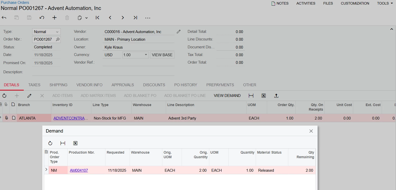The image size is (396, 190).
Task: Expand the NM demand row arrow
Action: (46, 169)
